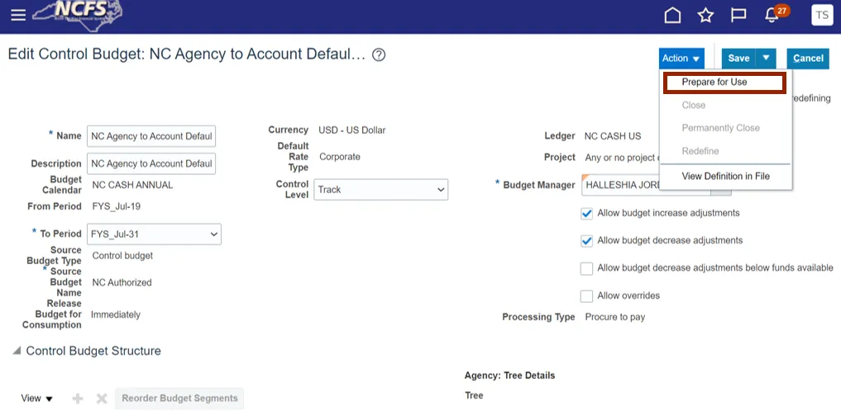Check decrease adjustments below funds available

(587, 269)
